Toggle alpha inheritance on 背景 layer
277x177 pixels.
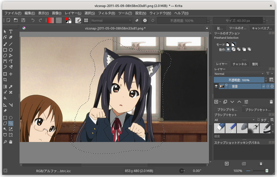pos(268,86)
